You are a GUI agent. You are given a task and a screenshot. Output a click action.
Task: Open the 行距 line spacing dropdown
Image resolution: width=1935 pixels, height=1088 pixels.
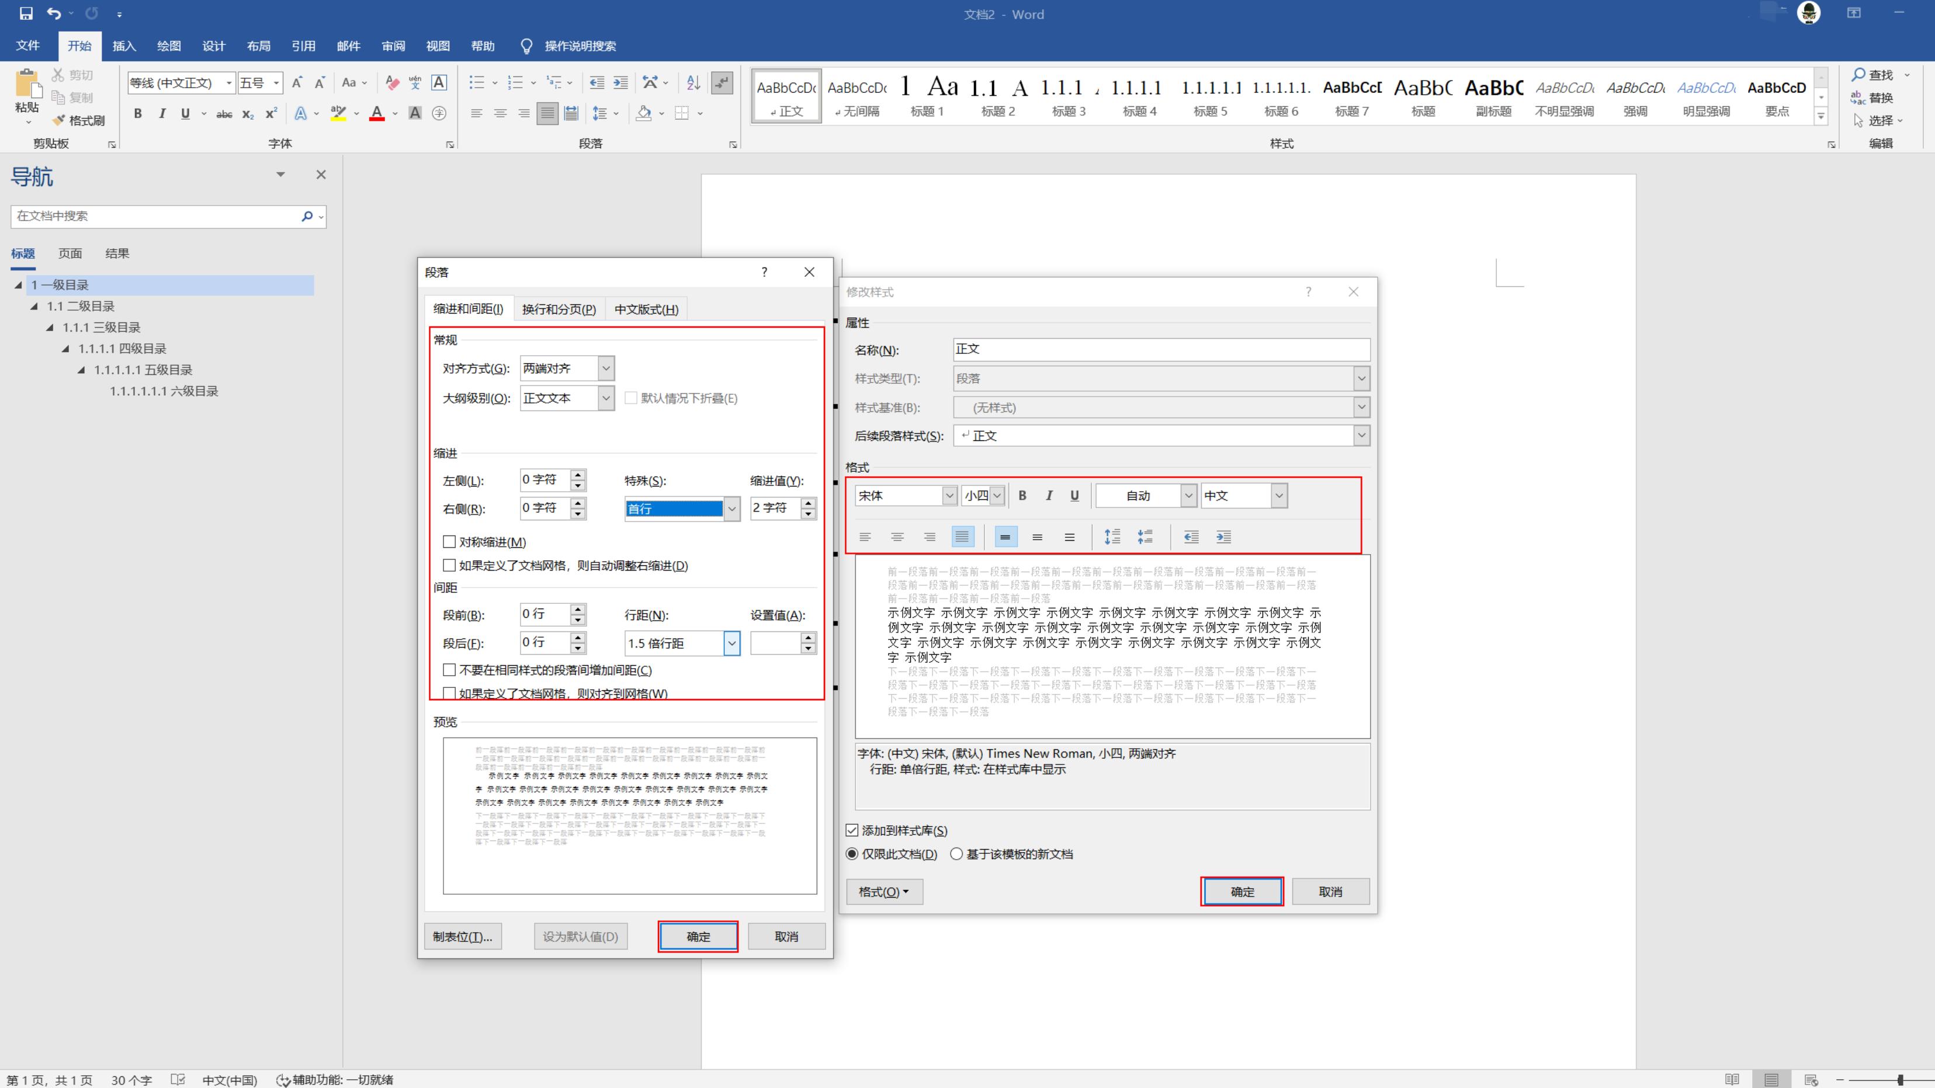pyautogui.click(x=731, y=643)
